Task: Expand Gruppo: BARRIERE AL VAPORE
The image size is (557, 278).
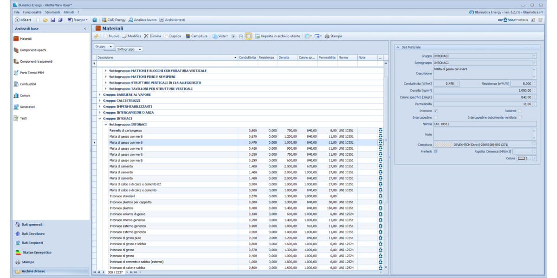Action: (100, 95)
